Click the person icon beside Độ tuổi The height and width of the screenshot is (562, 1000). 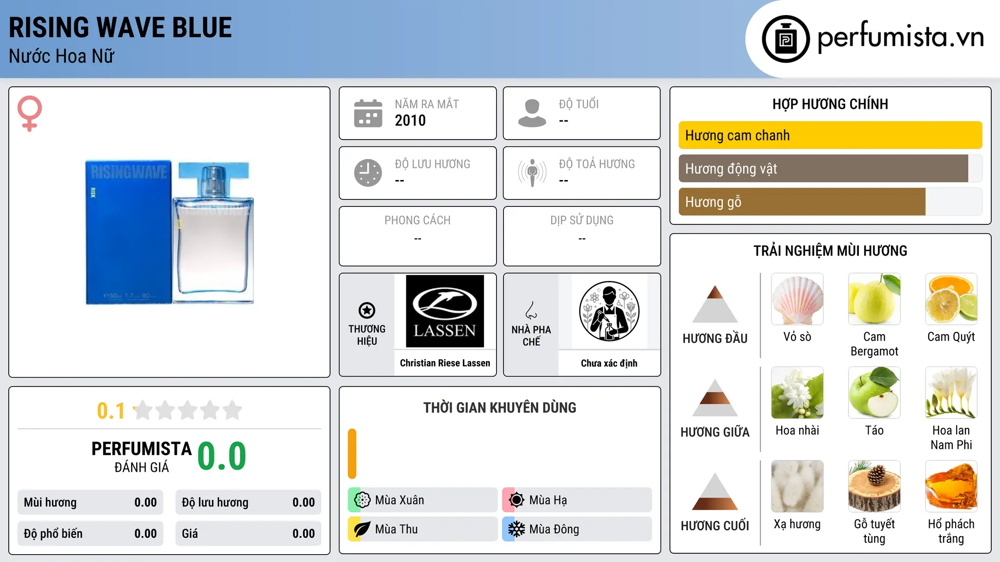[532, 113]
